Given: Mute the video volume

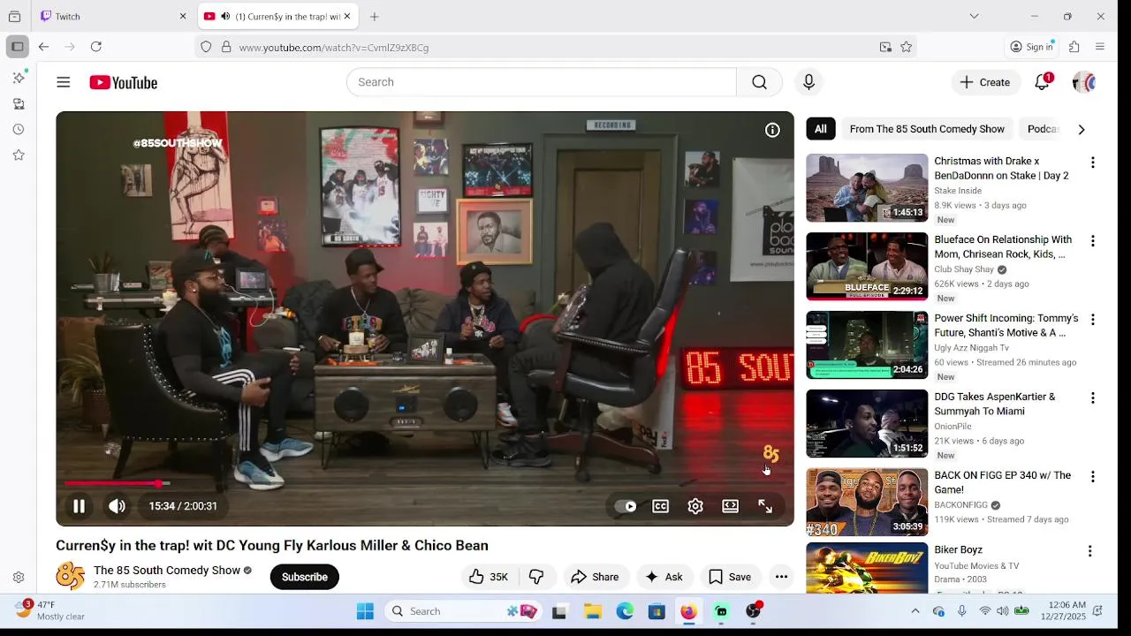Looking at the screenshot, I should pyautogui.click(x=117, y=506).
